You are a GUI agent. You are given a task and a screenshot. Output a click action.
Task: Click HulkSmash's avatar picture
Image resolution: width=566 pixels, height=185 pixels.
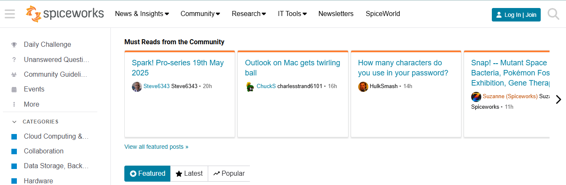pos(363,86)
